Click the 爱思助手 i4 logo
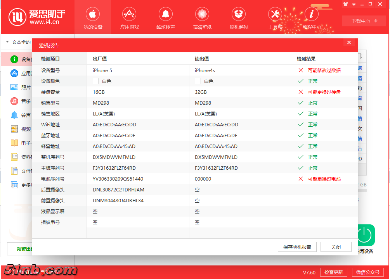The height and width of the screenshot is (279, 390). [37, 17]
